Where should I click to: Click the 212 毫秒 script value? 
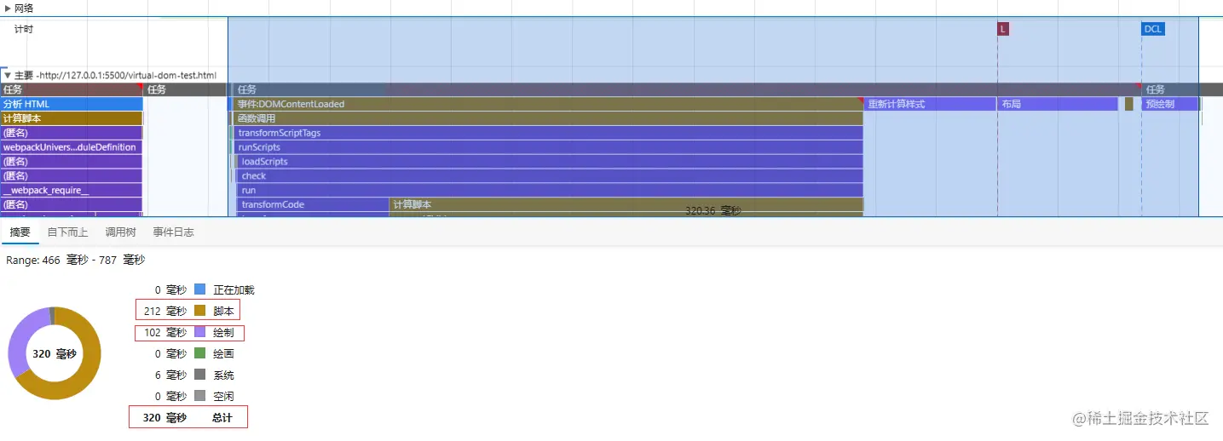coord(165,311)
